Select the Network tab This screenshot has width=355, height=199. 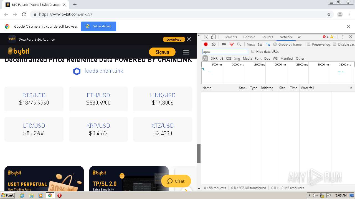[x=286, y=37]
